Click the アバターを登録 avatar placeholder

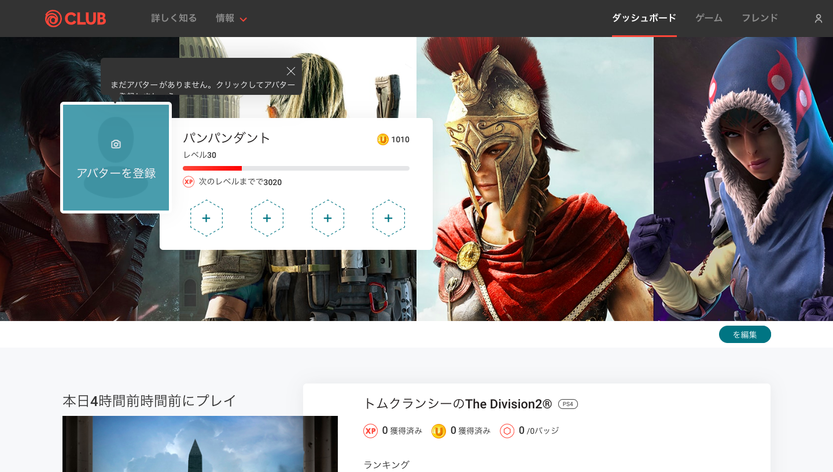[x=116, y=158]
